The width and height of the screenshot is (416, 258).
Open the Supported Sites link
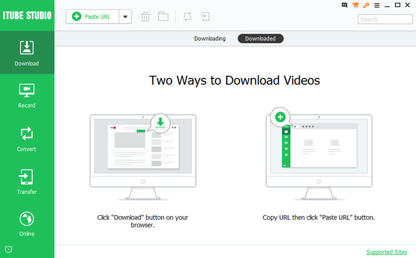tap(386, 252)
